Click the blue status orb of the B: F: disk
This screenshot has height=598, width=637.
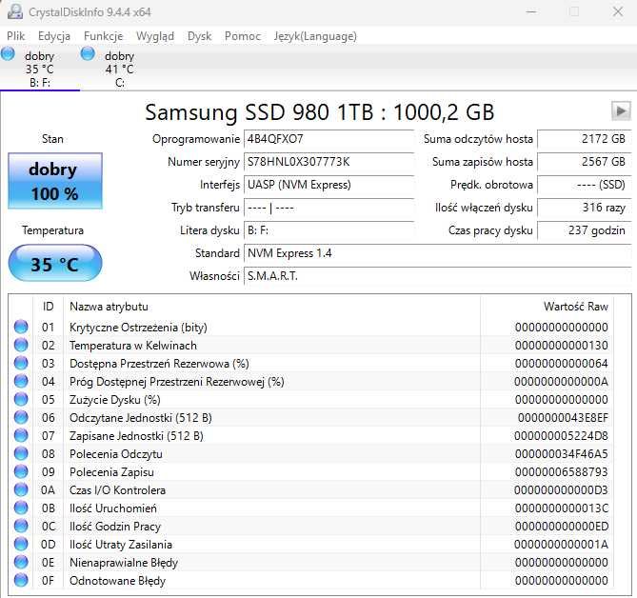click(x=8, y=53)
